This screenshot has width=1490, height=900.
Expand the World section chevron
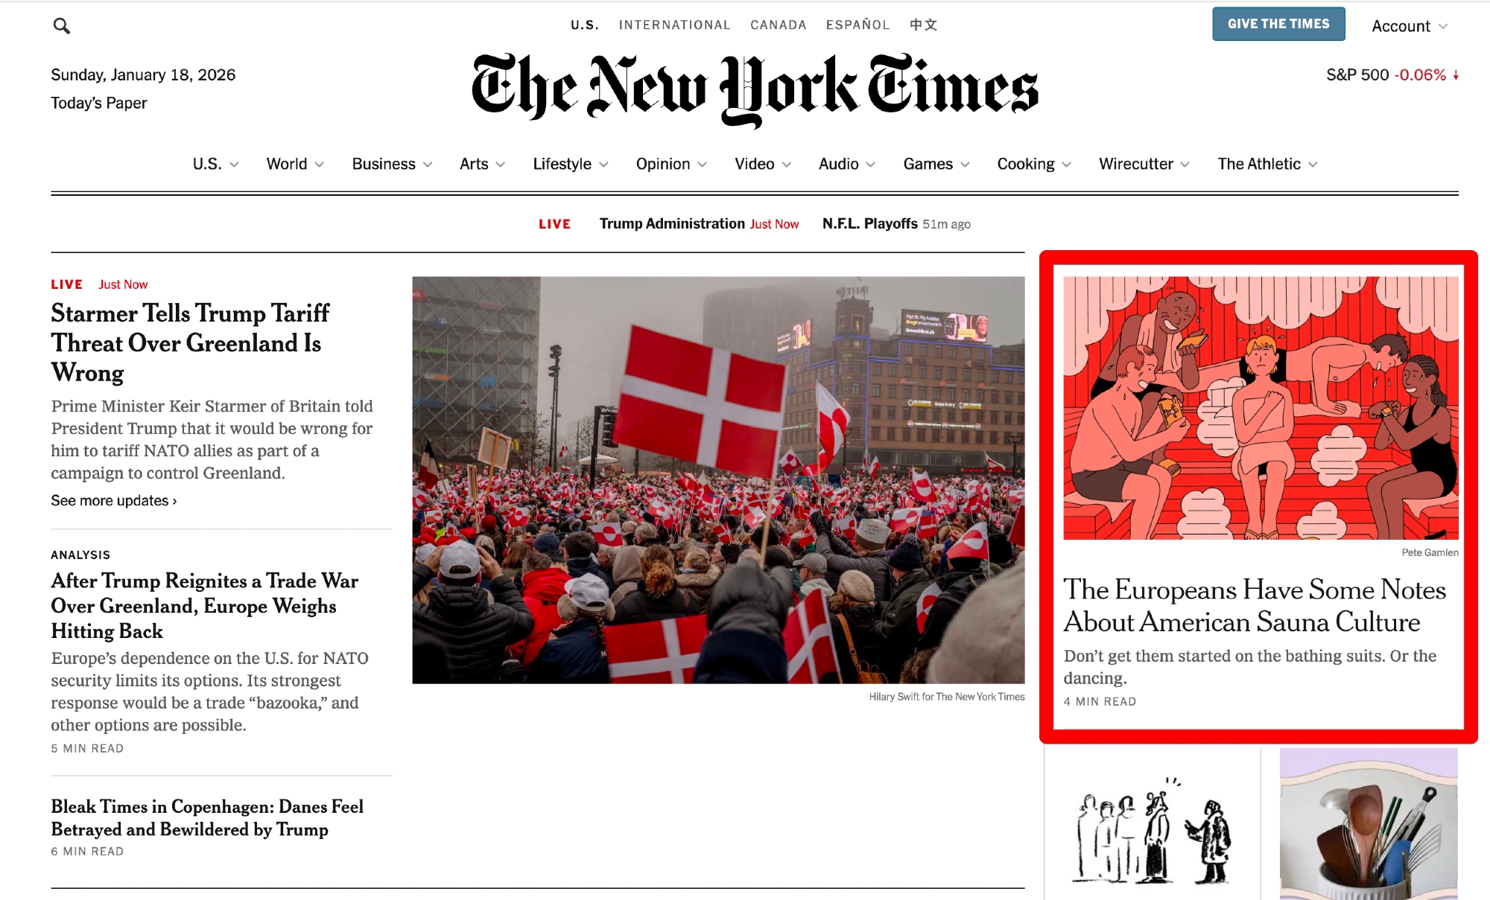(x=320, y=165)
